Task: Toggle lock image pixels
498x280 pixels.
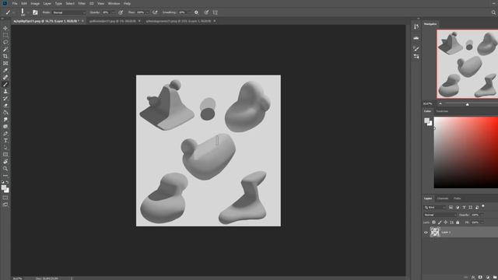Action: click(x=440, y=222)
